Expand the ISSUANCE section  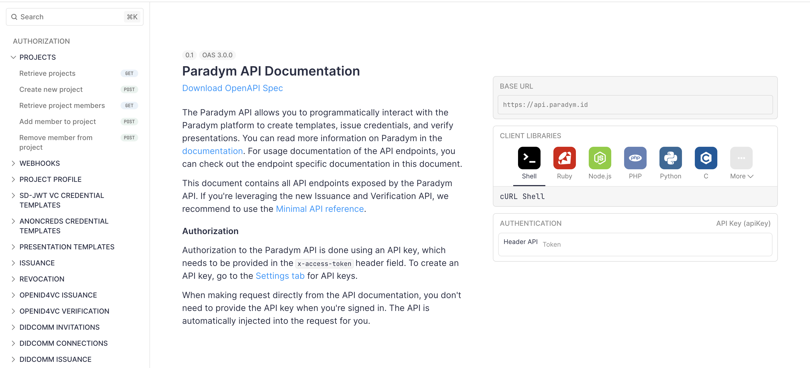click(13, 263)
